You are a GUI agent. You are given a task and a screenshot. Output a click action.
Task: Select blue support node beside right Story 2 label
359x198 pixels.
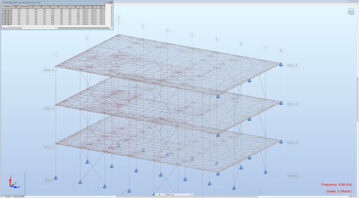pos(281,142)
